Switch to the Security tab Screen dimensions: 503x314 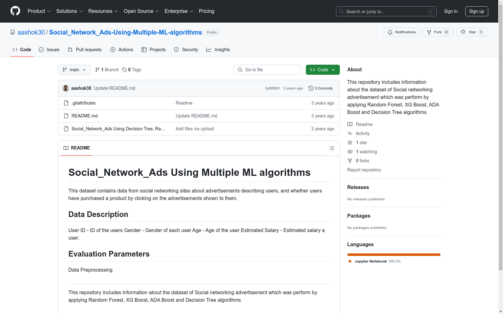tap(186, 50)
